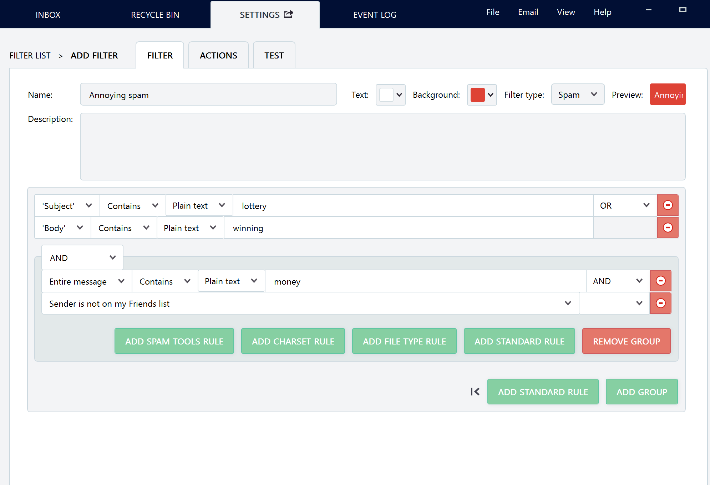Click the REMOVE GROUP button
Image resolution: width=710 pixels, height=485 pixels.
pos(626,341)
